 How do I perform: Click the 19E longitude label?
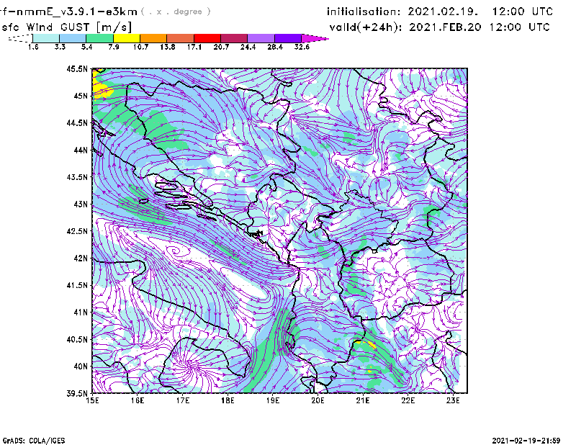coord(273,400)
